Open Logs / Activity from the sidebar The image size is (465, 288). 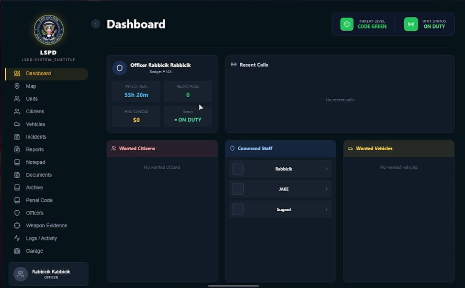coord(47,238)
